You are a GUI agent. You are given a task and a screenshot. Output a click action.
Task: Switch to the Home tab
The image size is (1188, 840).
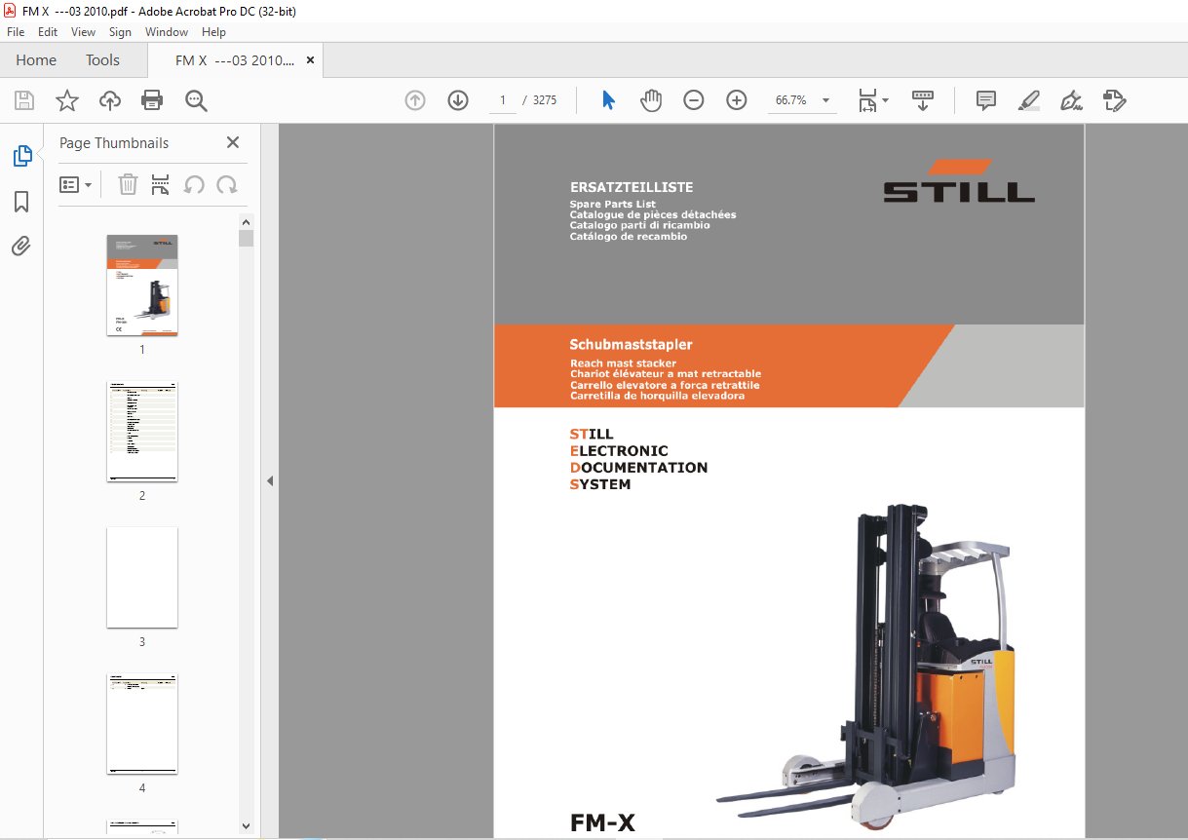coord(36,60)
